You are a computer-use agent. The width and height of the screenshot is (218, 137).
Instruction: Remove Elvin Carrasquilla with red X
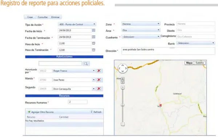(99, 89)
